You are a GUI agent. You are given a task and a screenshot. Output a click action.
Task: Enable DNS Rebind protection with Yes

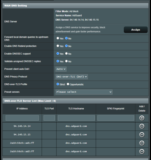(58, 46)
